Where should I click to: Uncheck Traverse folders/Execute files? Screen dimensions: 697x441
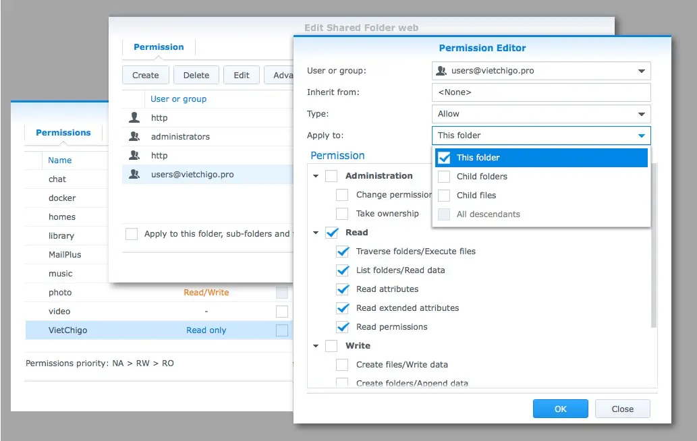click(342, 252)
